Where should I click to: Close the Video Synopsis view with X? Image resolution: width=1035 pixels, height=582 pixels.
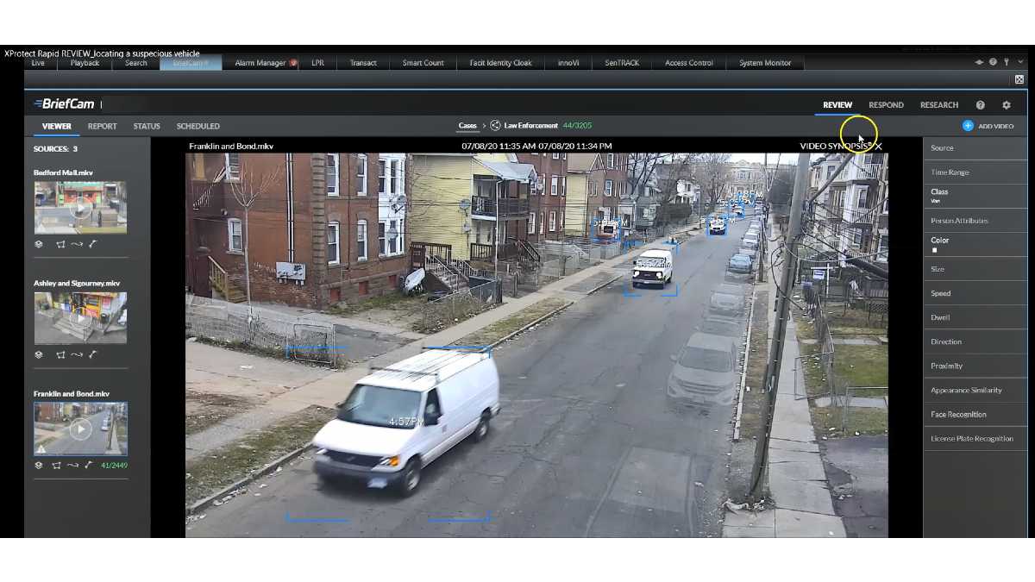point(878,146)
